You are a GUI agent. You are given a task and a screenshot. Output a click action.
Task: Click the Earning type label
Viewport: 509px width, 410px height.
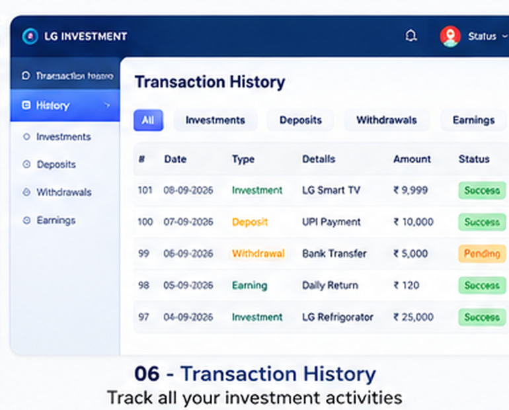click(250, 286)
